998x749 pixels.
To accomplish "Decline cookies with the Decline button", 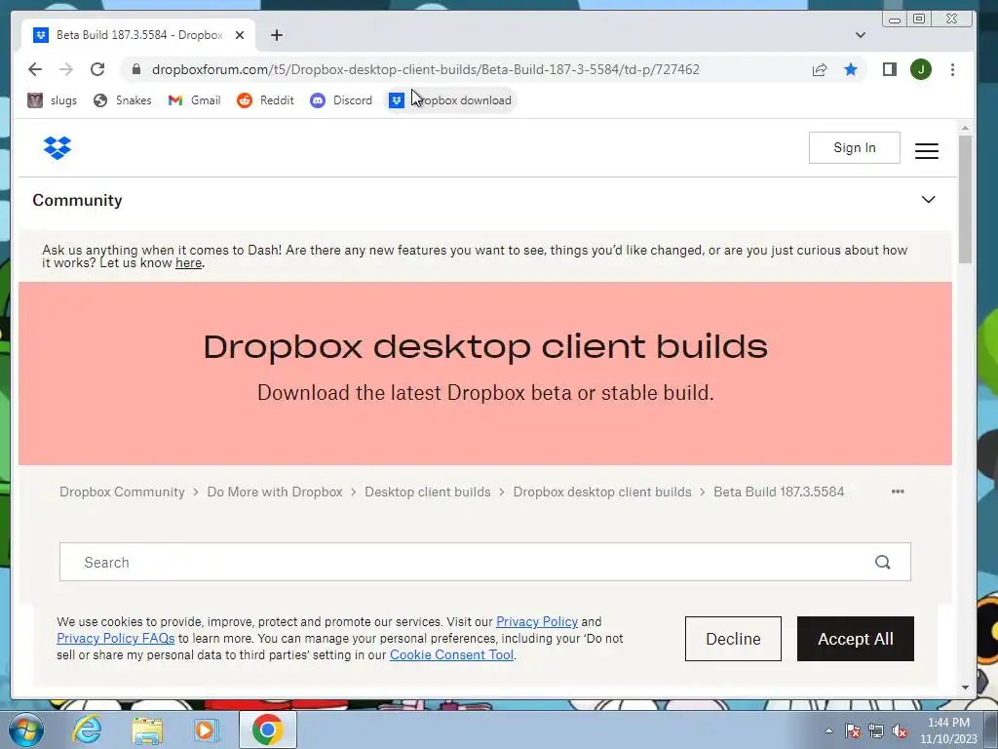I will (x=733, y=639).
